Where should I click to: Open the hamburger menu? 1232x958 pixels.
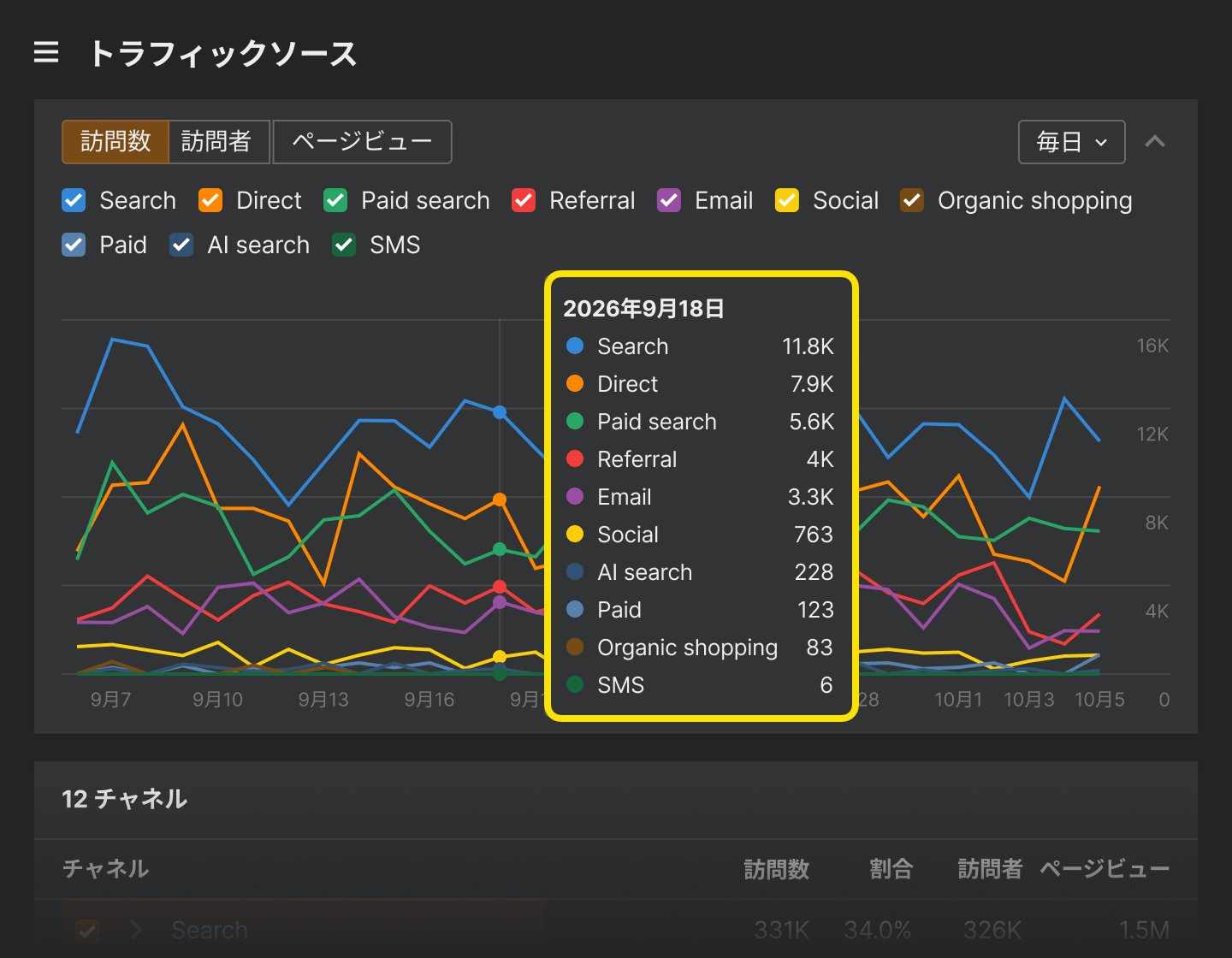click(x=46, y=52)
